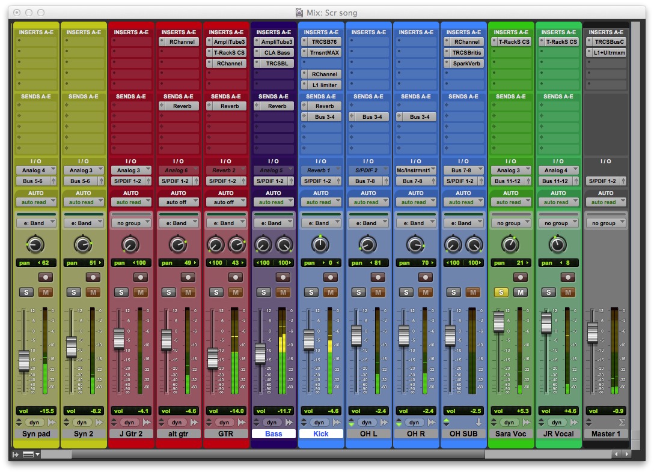Click the horizontal scrollbar left arrow

[617, 454]
